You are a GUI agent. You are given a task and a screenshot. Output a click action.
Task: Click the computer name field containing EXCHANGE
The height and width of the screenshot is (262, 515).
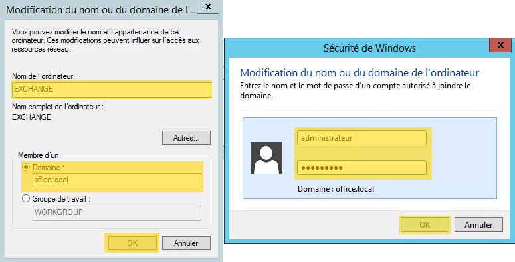[x=112, y=89]
